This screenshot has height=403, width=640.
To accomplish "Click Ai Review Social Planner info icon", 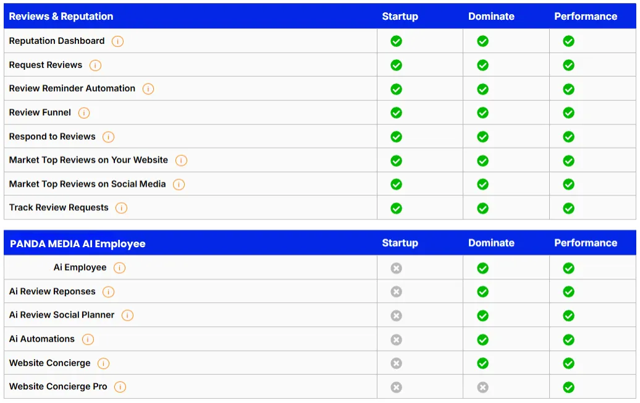I will 127,316.
